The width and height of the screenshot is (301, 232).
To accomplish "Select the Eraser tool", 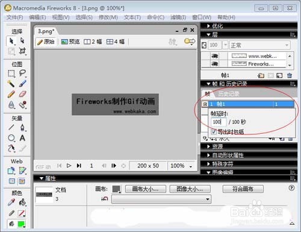I will [22, 94].
